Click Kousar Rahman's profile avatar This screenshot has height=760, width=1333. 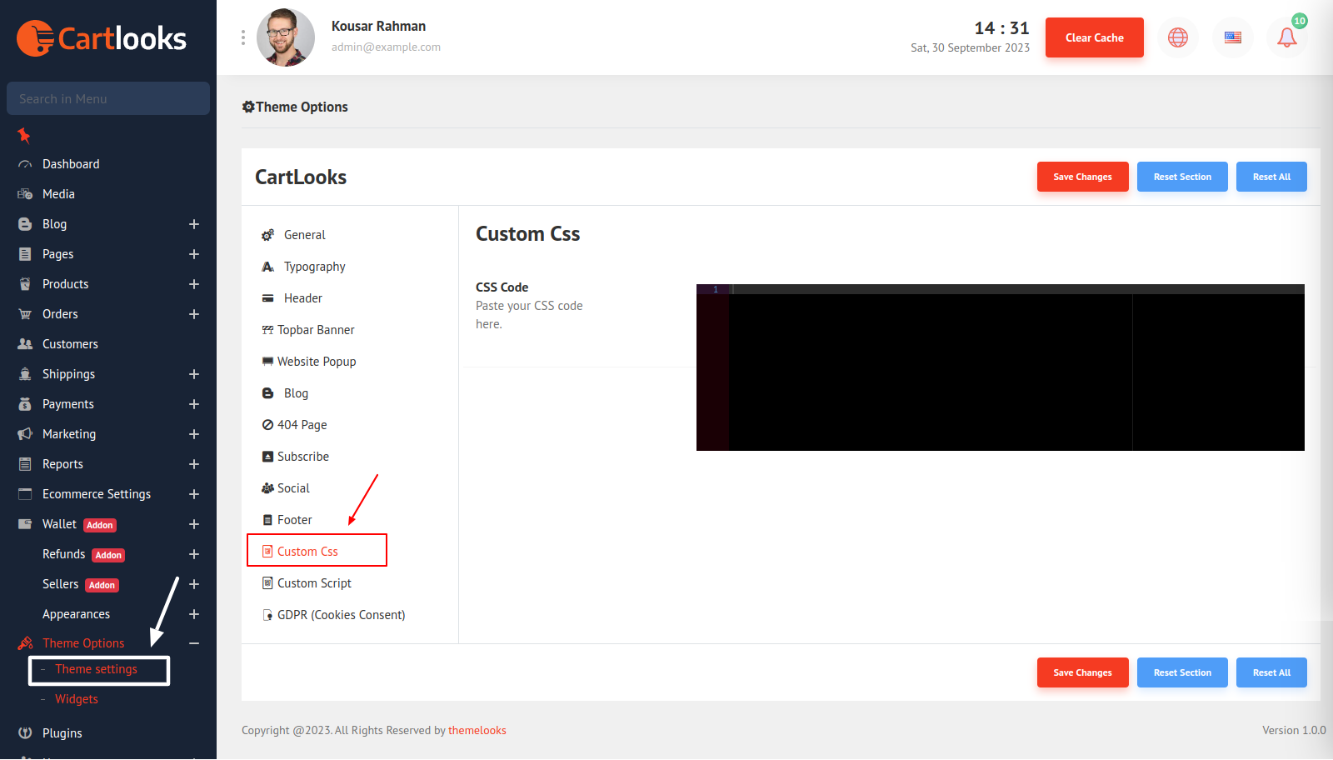286,37
